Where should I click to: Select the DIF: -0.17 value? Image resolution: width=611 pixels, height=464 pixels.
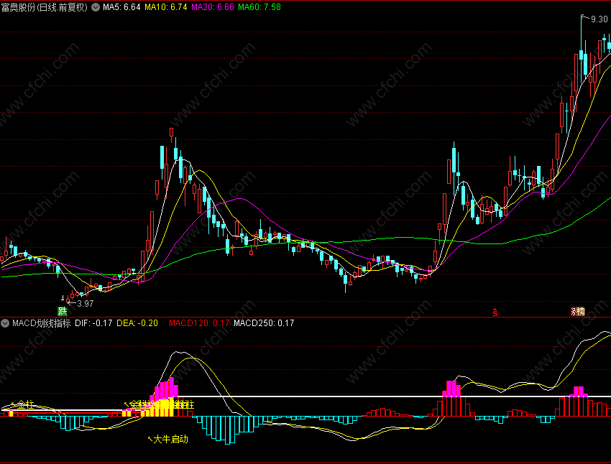[x=93, y=323]
